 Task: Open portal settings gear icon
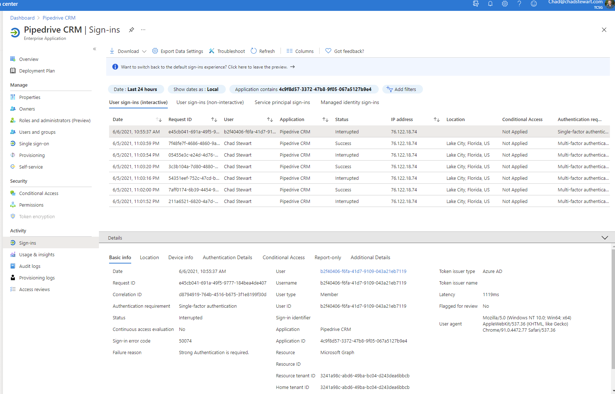tap(505, 4)
